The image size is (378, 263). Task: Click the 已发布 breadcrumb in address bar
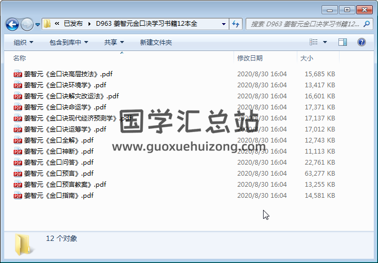coord(73,24)
